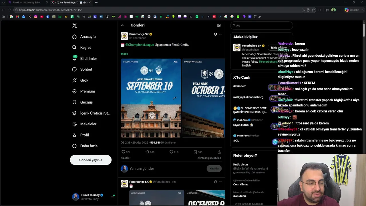
Task: Open Sohbet in the sidebar
Action: [82, 69]
